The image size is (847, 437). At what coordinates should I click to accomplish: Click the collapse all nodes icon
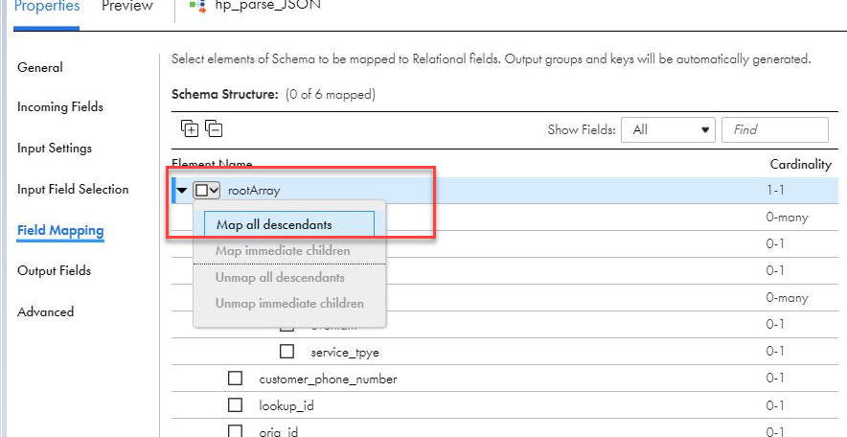coord(214,129)
